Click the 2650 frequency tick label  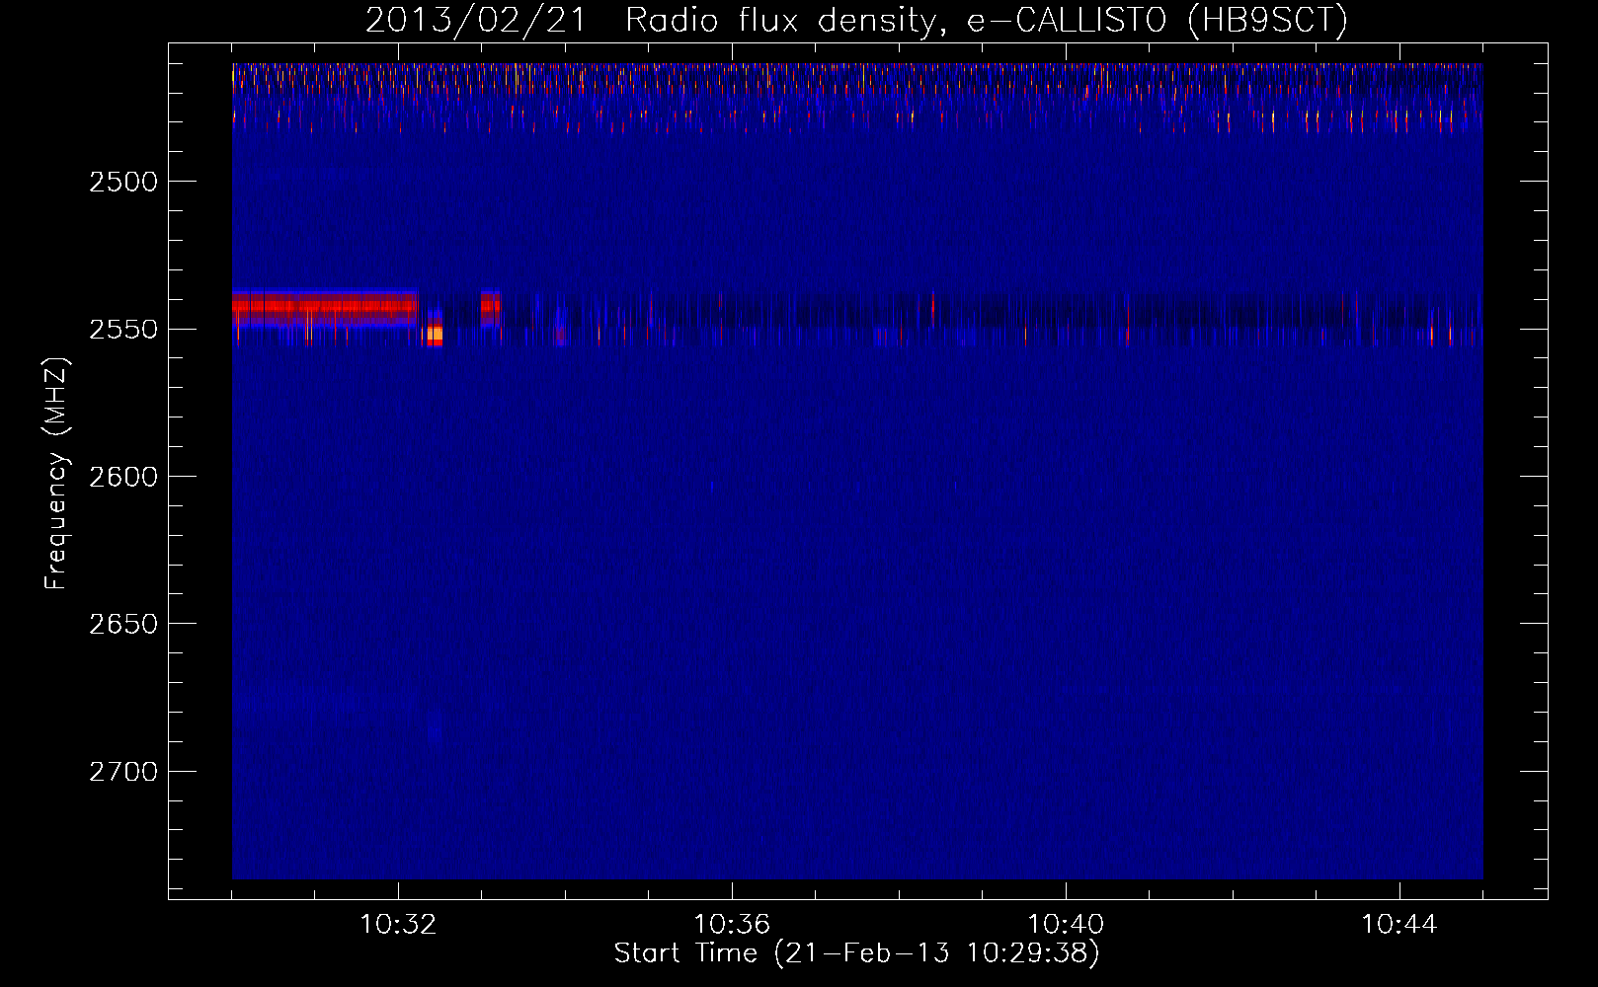(x=123, y=624)
